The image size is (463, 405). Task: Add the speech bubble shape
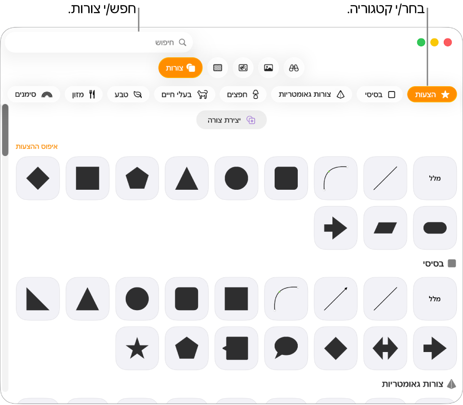coord(286,348)
